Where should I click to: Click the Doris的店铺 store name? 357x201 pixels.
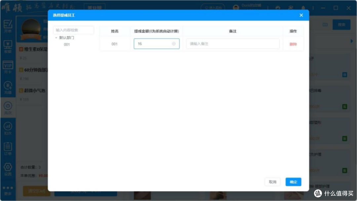[x=251, y=5]
